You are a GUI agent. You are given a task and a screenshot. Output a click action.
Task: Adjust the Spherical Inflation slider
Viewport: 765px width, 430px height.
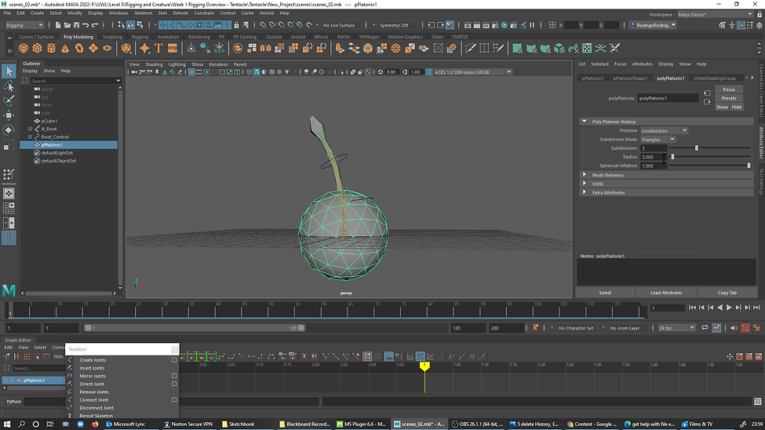coord(749,166)
